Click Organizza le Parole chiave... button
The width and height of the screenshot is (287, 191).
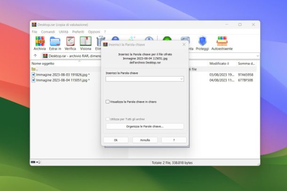[x=145, y=127]
